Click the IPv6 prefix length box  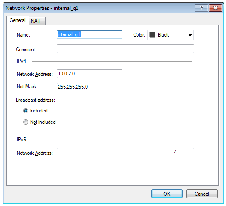pos(185,152)
